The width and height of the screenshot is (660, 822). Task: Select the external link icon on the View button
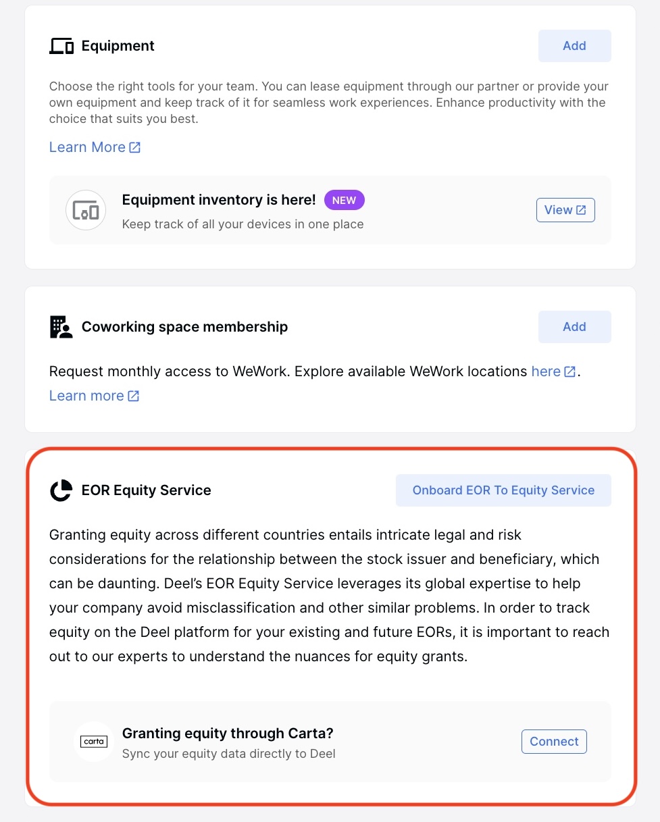(581, 209)
